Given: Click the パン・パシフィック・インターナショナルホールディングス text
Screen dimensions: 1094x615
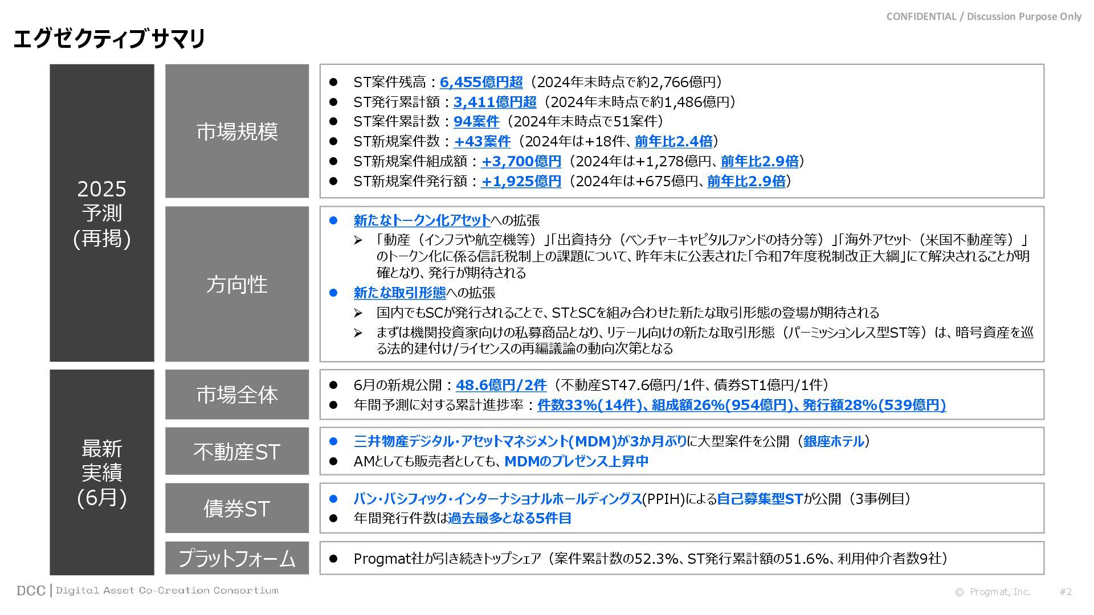Looking at the screenshot, I should (498, 499).
